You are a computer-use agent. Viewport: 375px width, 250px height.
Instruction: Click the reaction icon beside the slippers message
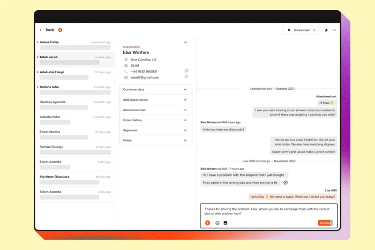[x=286, y=182]
